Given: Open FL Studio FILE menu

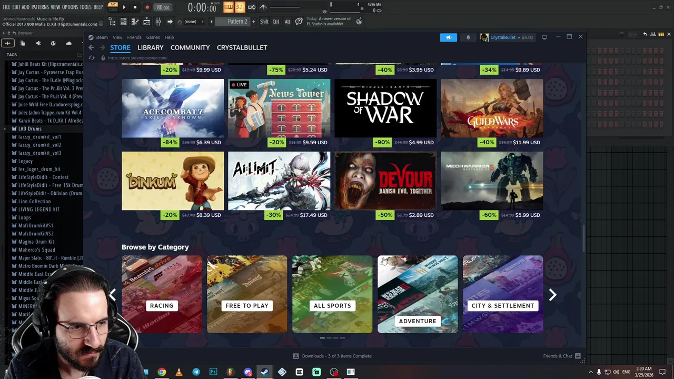Looking at the screenshot, I should coord(6,7).
